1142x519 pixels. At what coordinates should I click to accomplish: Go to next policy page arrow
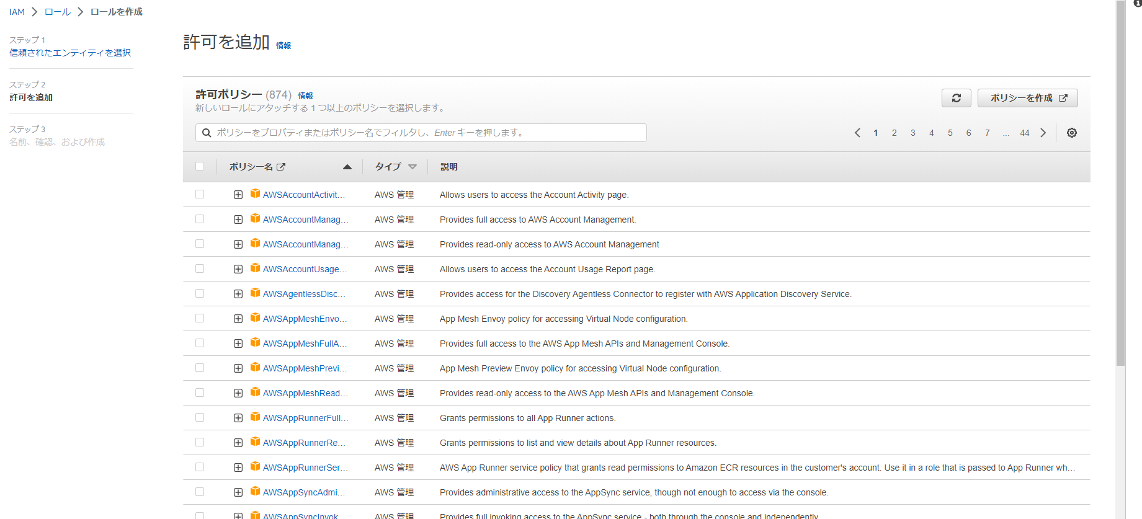pyautogui.click(x=1043, y=133)
